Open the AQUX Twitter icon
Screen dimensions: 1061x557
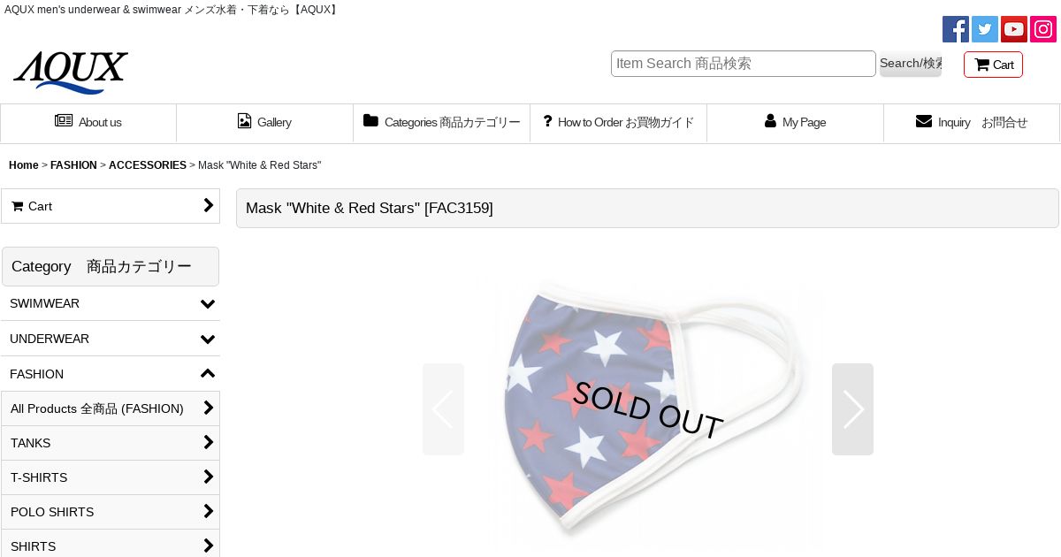coord(984,29)
